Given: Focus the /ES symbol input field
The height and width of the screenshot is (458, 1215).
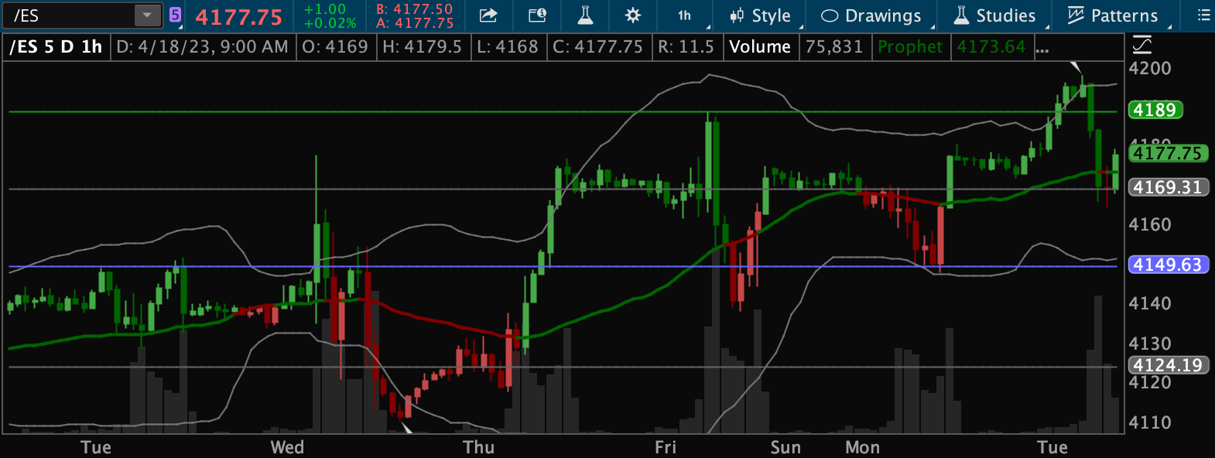Looking at the screenshot, I should (x=70, y=15).
